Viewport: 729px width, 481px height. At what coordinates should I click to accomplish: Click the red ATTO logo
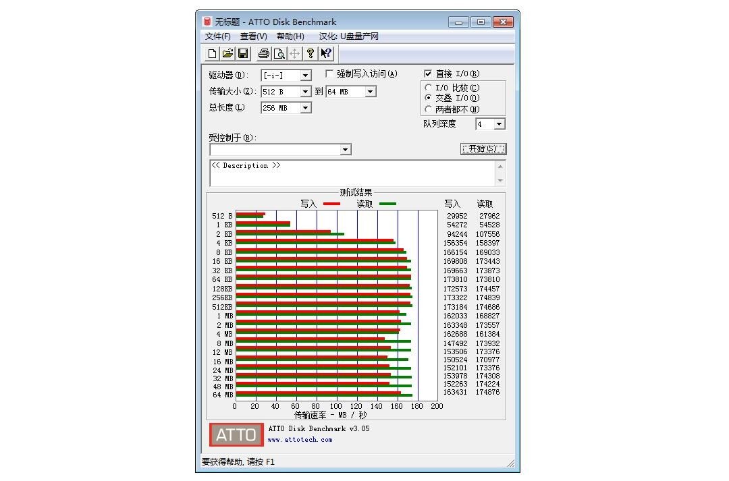pos(236,434)
